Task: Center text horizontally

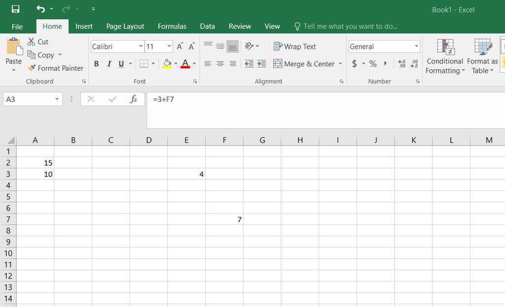Action: coord(220,63)
